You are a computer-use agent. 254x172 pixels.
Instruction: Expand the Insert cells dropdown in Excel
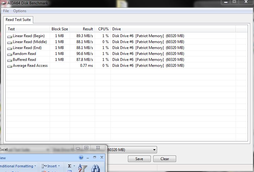[59, 166]
